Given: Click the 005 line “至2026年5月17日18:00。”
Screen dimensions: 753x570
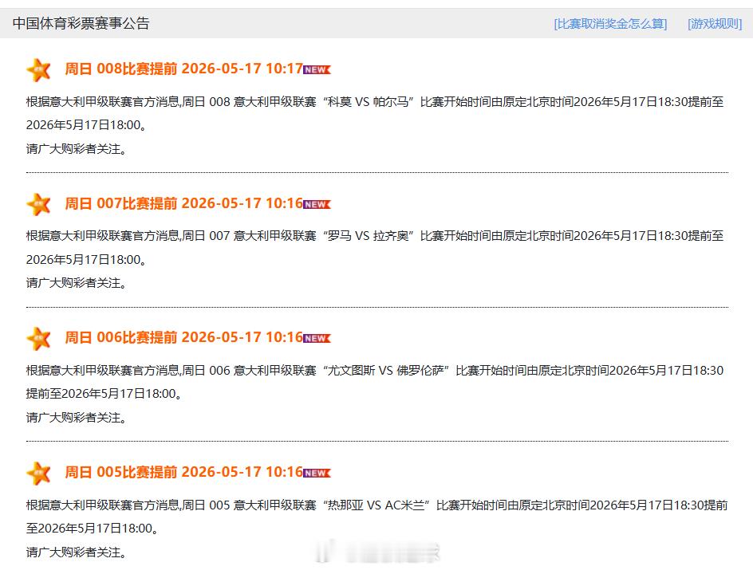Looking at the screenshot, I should tap(93, 529).
